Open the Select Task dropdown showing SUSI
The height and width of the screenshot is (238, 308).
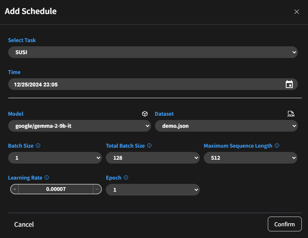point(153,52)
